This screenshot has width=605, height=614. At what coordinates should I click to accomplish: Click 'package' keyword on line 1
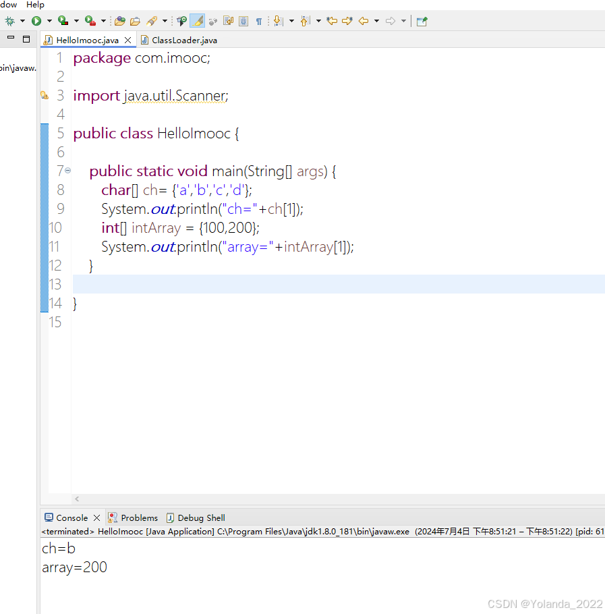click(x=102, y=58)
